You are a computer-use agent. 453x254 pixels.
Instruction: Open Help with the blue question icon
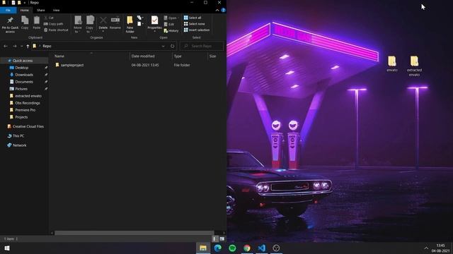tap(224, 10)
